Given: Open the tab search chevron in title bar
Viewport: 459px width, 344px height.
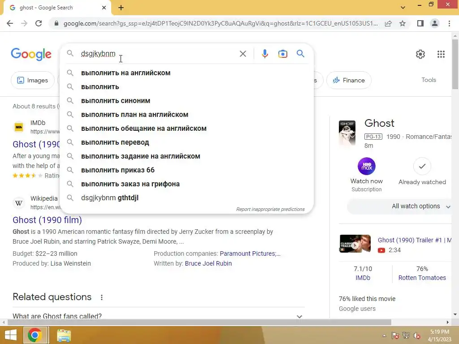Looking at the screenshot, I should tap(403, 8).
